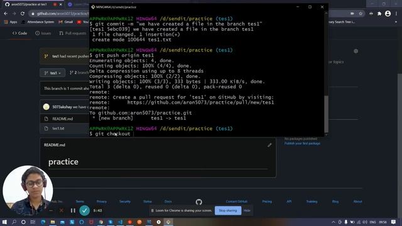Open the YouTube bookmark icon
402x226 pixels.
coord(79,22)
